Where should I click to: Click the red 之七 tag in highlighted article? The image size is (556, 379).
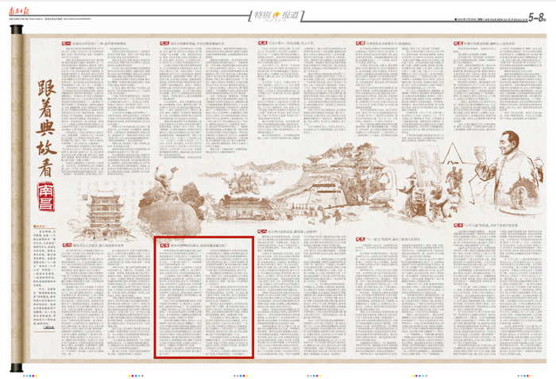pyautogui.click(x=164, y=246)
